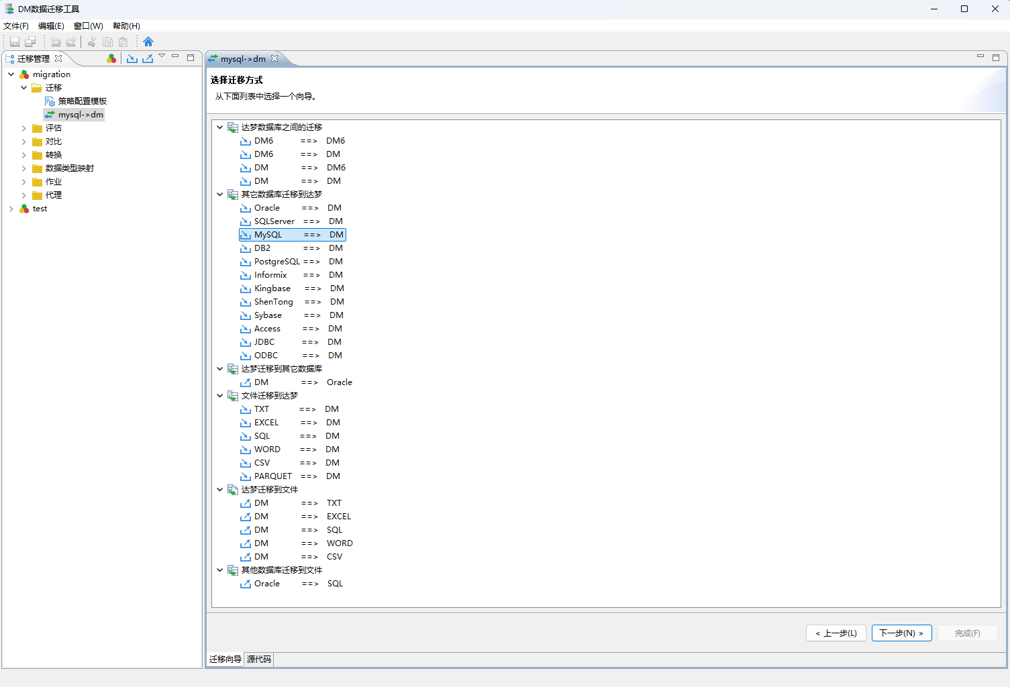Screen dimensions: 1010x687
Task: Click the Copy toolbar icon
Action: click(107, 42)
